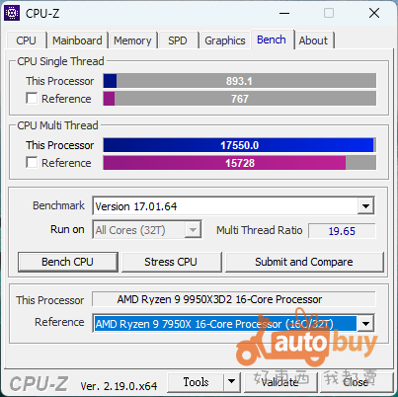This screenshot has width=398, height=397.
Task: Click the CPU-Z app icon in title bar
Action: tap(12, 13)
